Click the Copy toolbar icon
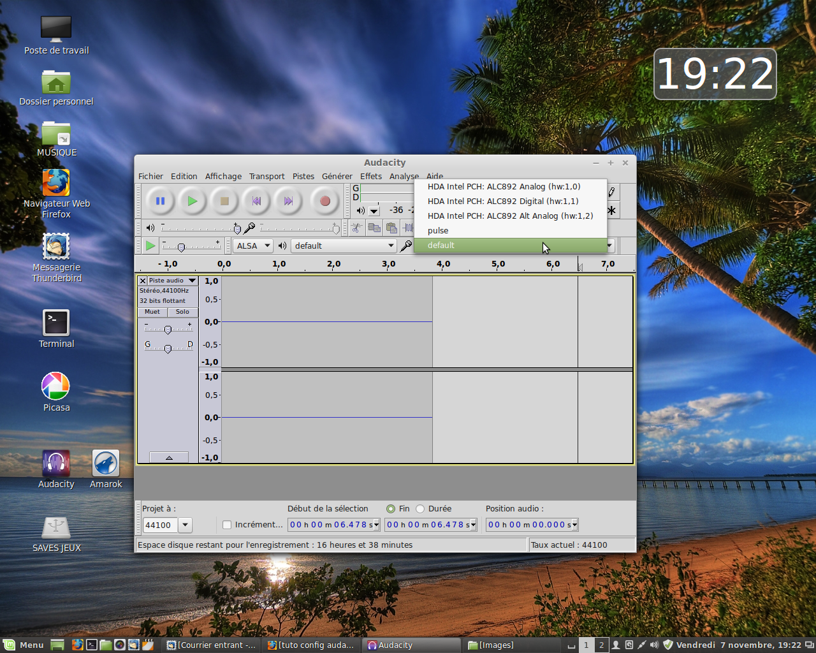The image size is (816, 653). point(374,228)
